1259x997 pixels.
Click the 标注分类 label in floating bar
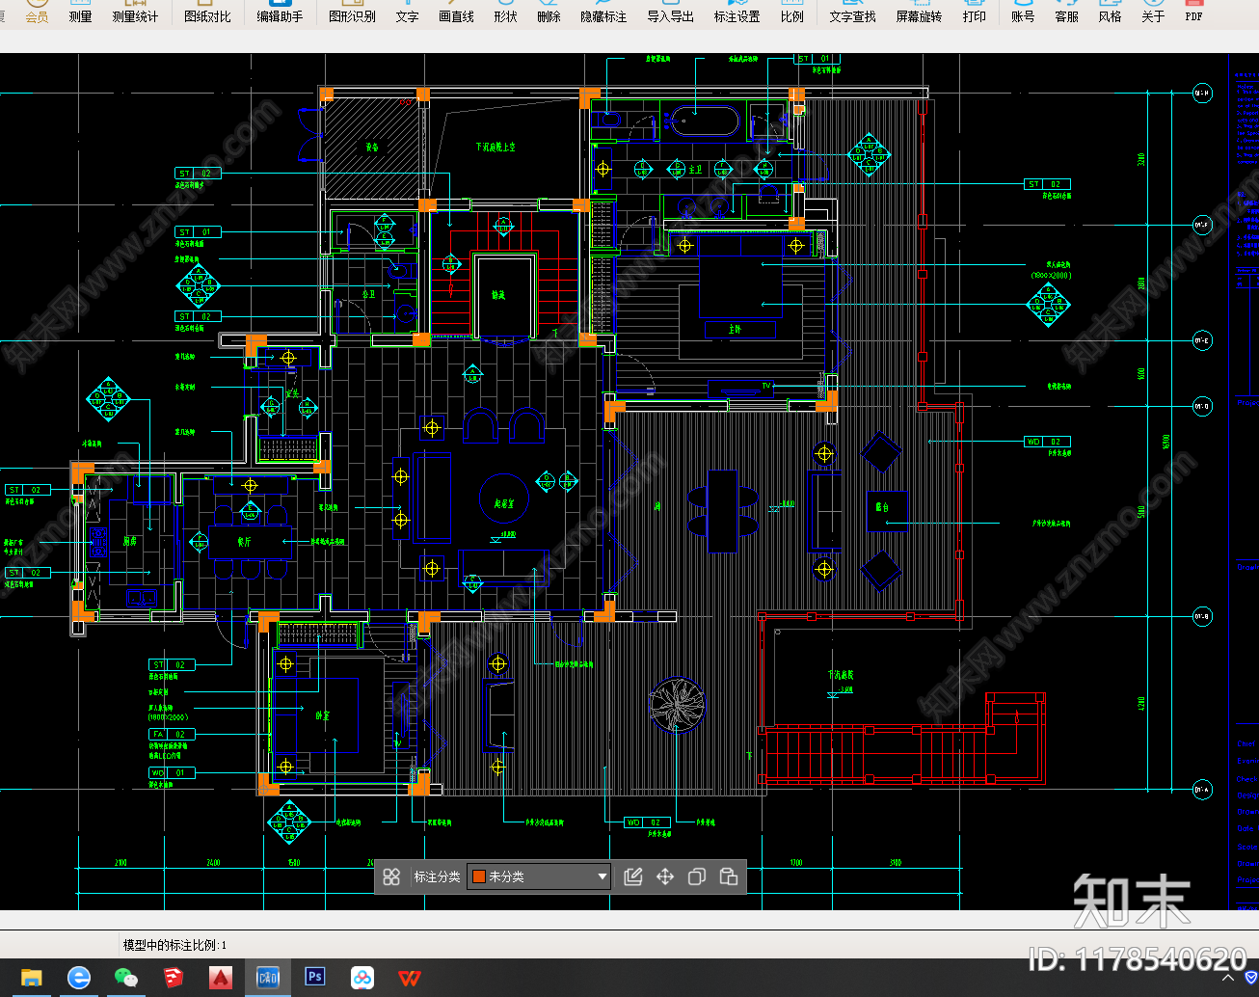point(437,876)
